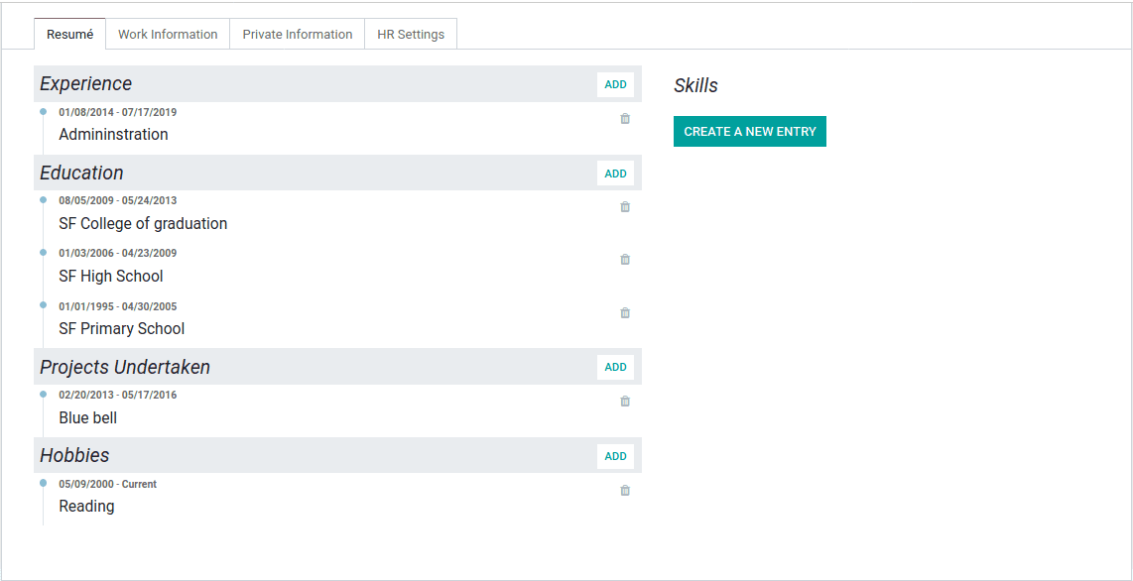Click the date 01/01/1995 - 04/30/2005
Screen dimensions: 1133x581
tap(118, 306)
